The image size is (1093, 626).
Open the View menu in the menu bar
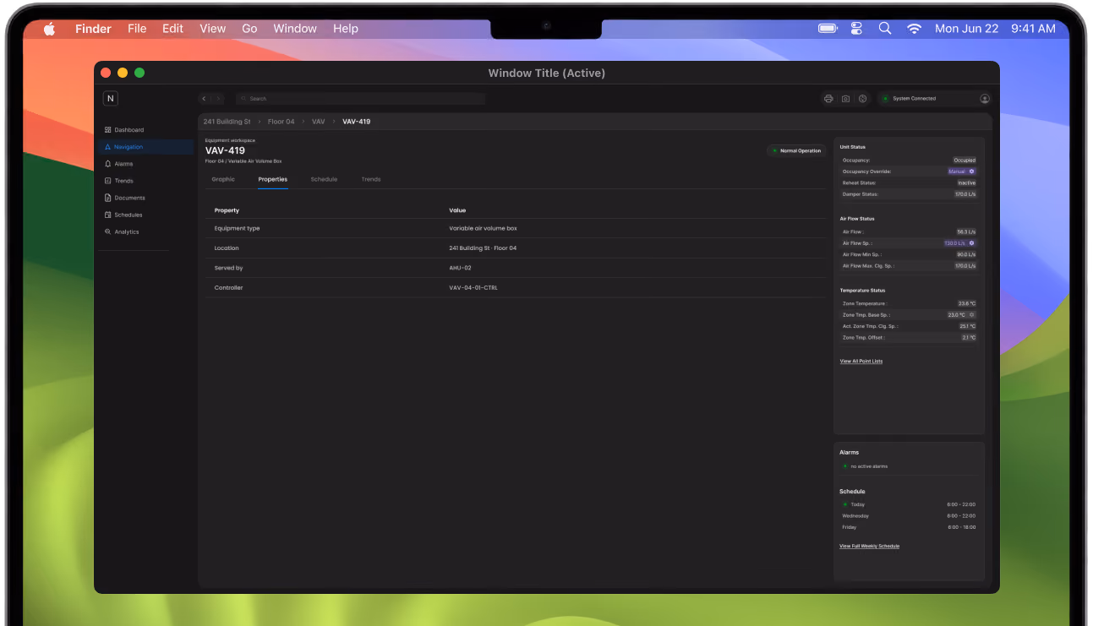213,29
